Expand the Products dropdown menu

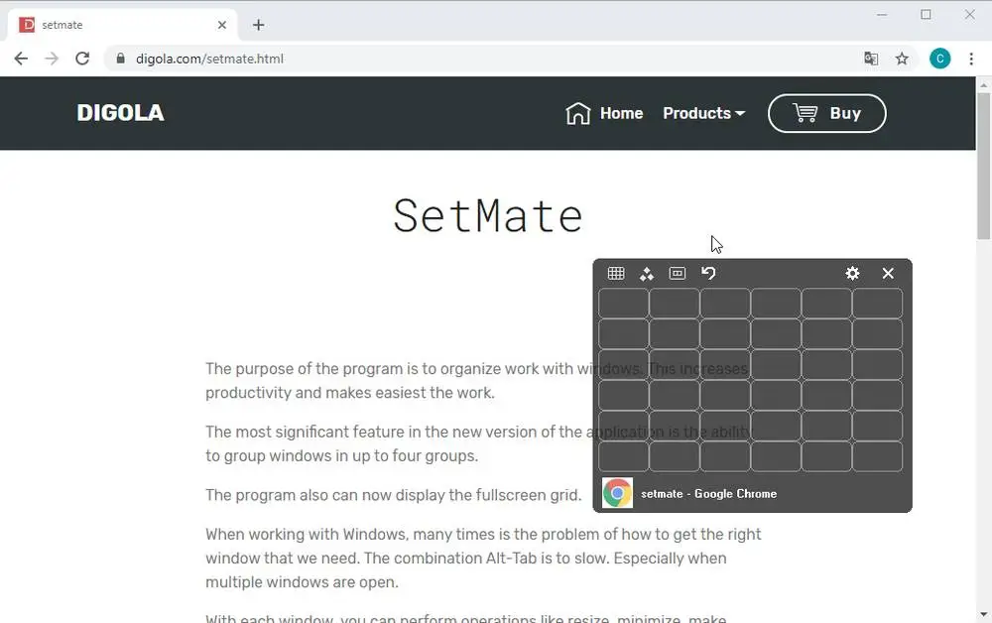(703, 113)
